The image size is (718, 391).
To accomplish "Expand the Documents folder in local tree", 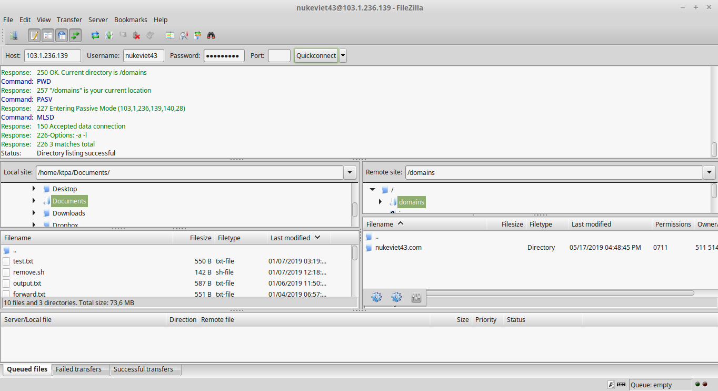I will (x=34, y=201).
